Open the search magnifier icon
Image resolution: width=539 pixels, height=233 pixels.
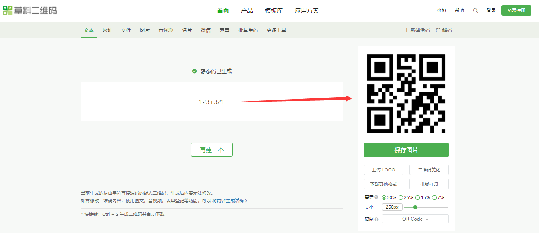pyautogui.click(x=475, y=11)
